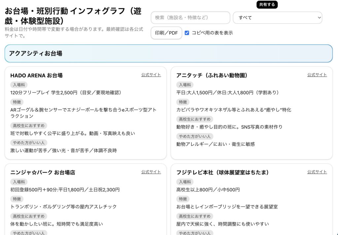The width and height of the screenshot is (338, 235).
Task: Open 公式サイト link for HADO ARENA お台場
Action: pos(151,75)
